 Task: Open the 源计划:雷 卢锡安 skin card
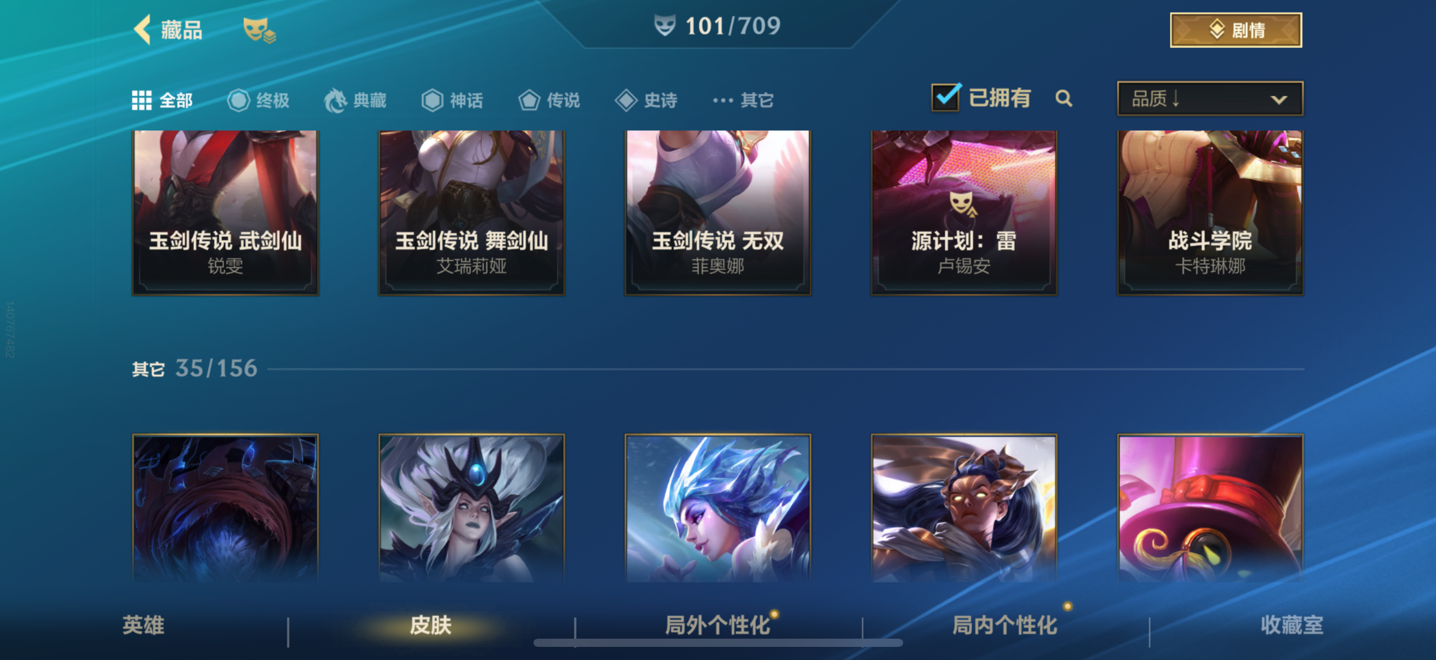pyautogui.click(x=964, y=212)
